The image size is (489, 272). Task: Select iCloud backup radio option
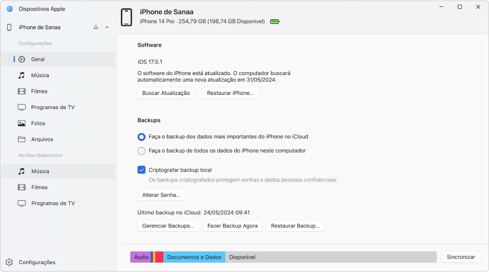coord(141,137)
